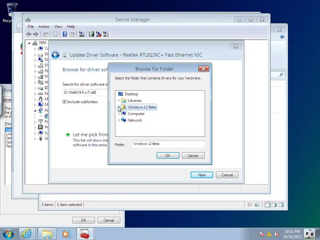Open the Start menu orb
The image size is (320, 240).
[x=8, y=234]
